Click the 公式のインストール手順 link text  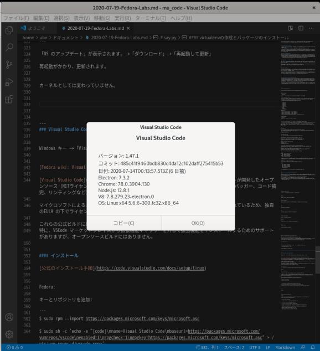coord(67,268)
